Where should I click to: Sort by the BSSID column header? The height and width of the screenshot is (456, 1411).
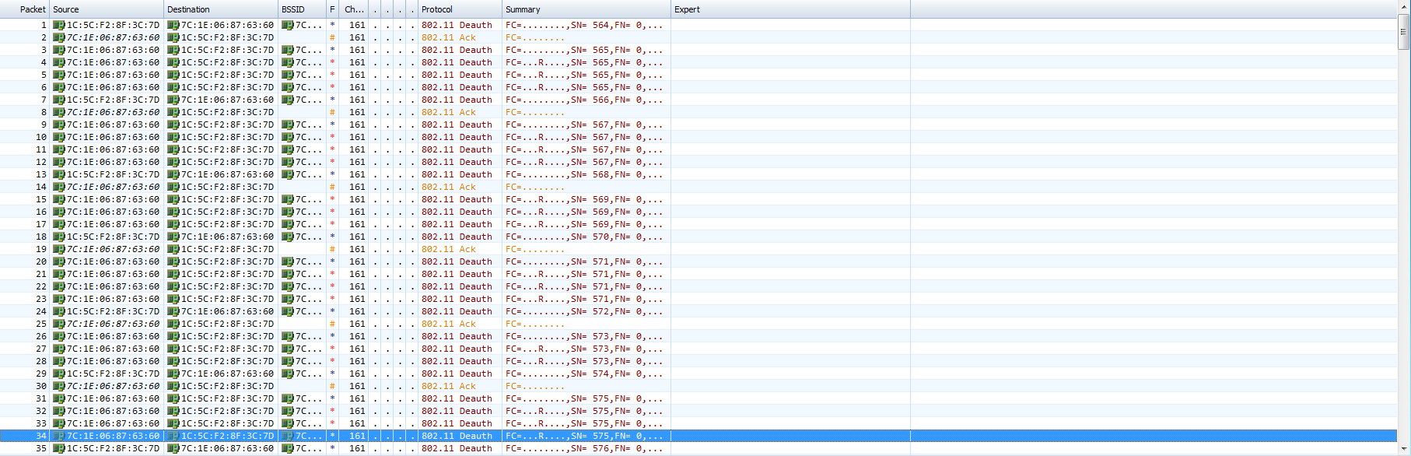302,9
